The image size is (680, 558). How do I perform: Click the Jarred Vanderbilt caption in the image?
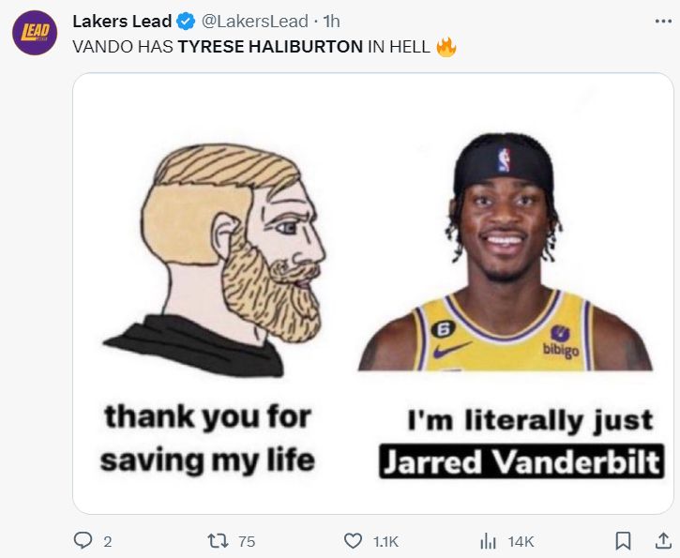[x=521, y=462]
